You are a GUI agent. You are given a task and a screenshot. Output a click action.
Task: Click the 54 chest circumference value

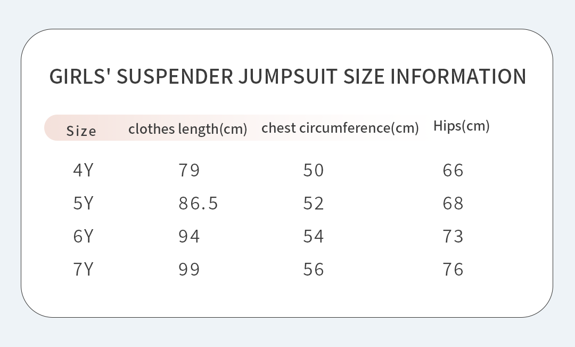click(314, 236)
